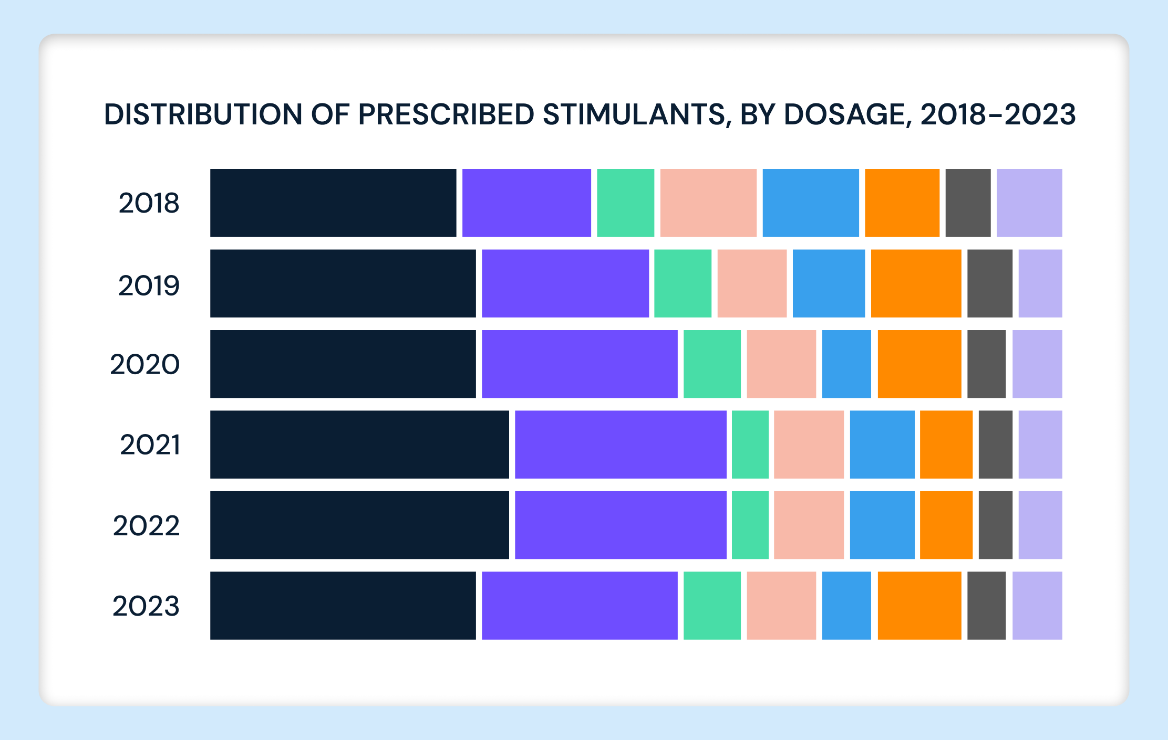
Task: Click the 2018 year label
Action: (149, 204)
